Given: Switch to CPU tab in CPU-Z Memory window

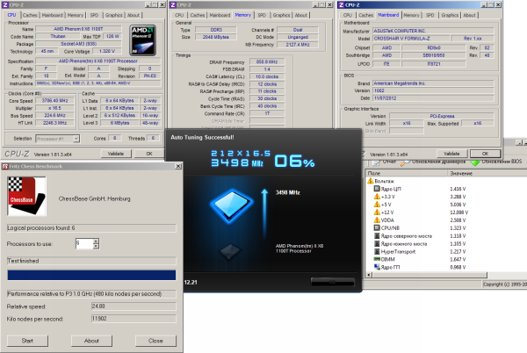Looking at the screenshot, I should [179, 15].
